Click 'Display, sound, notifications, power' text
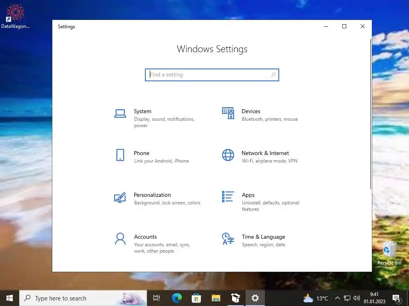The image size is (409, 306). point(164,122)
